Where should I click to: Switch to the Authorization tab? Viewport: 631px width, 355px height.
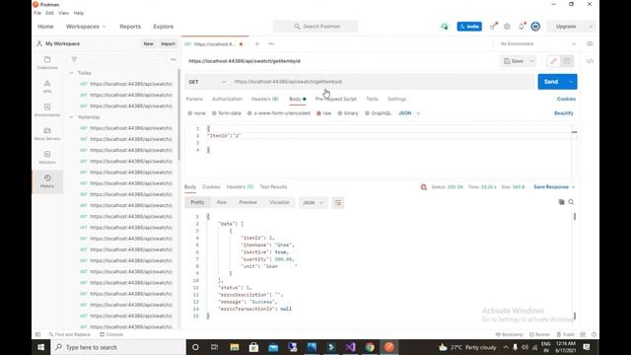click(227, 99)
